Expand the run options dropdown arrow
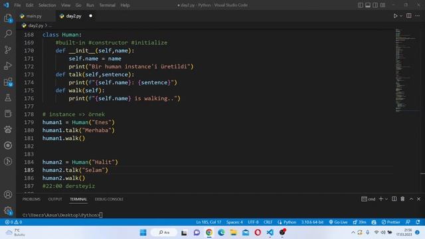The image size is (425, 239). [x=401, y=16]
